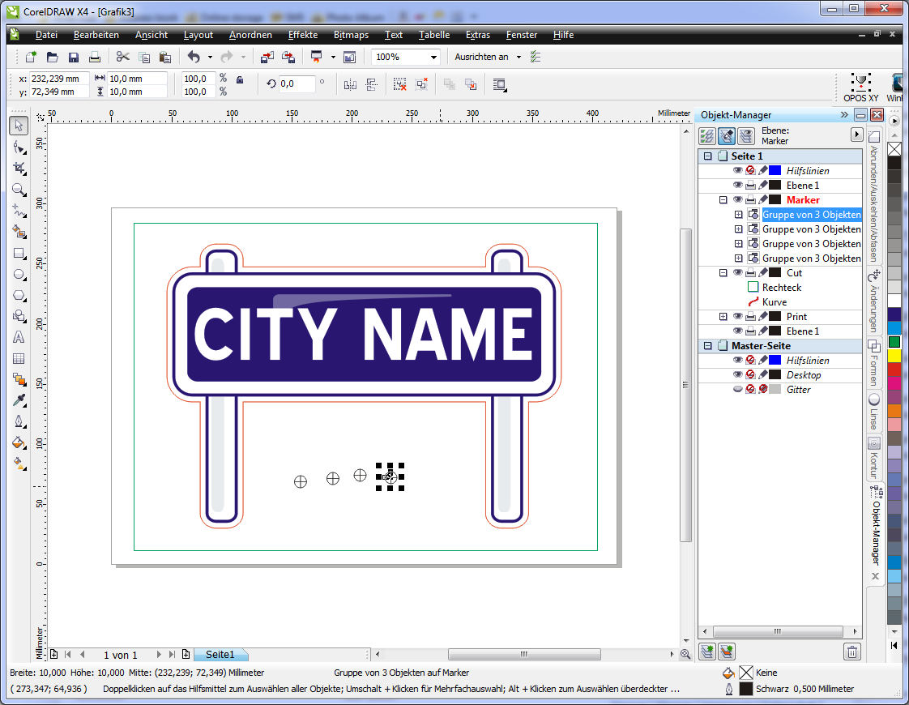The image size is (909, 705).
Task: Select the Zoom tool in the toolbox
Action: [19, 190]
